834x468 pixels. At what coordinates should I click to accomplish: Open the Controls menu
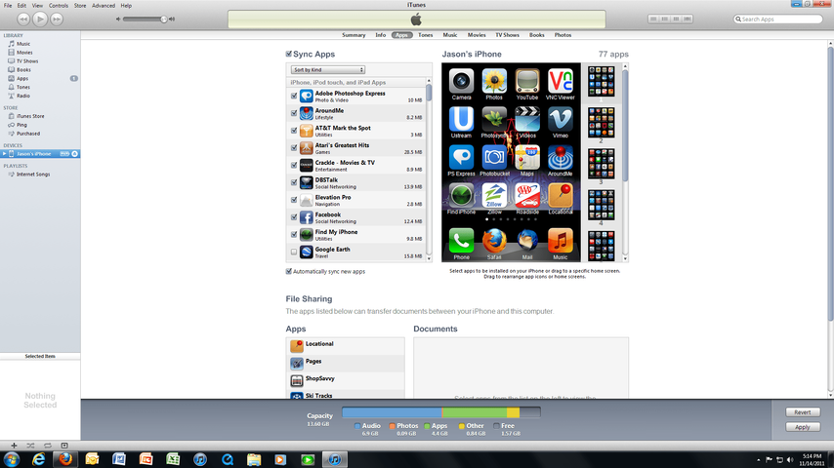point(59,5)
